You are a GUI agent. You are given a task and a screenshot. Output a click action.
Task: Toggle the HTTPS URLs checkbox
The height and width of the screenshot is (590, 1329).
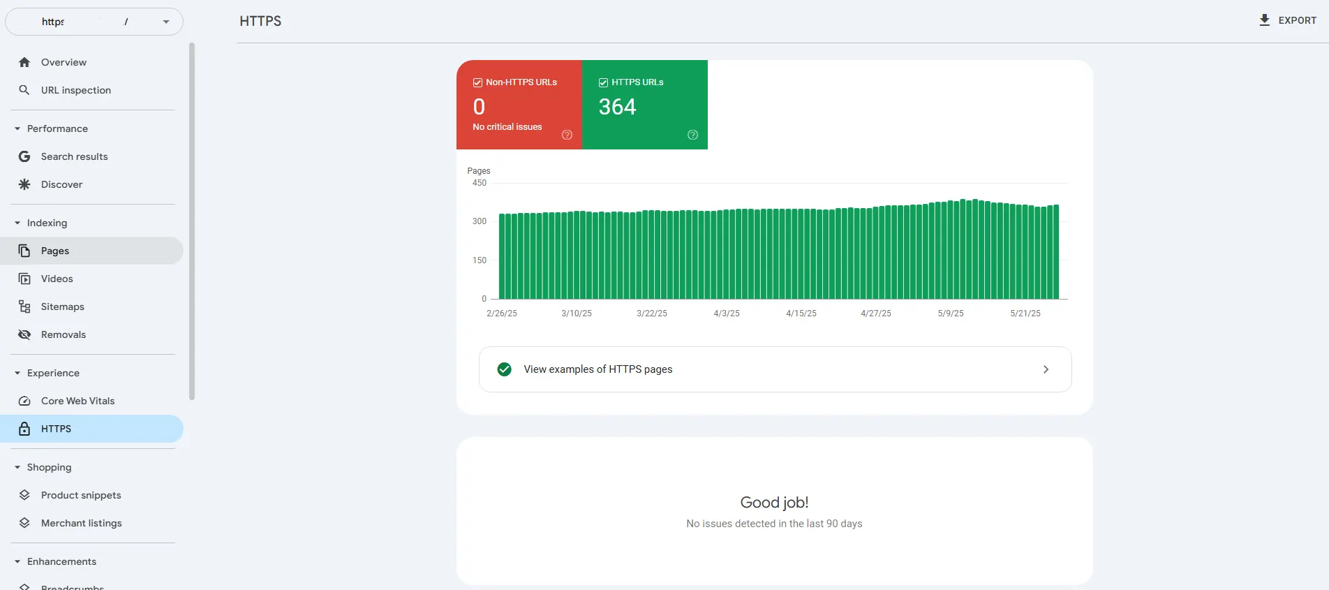coord(604,82)
